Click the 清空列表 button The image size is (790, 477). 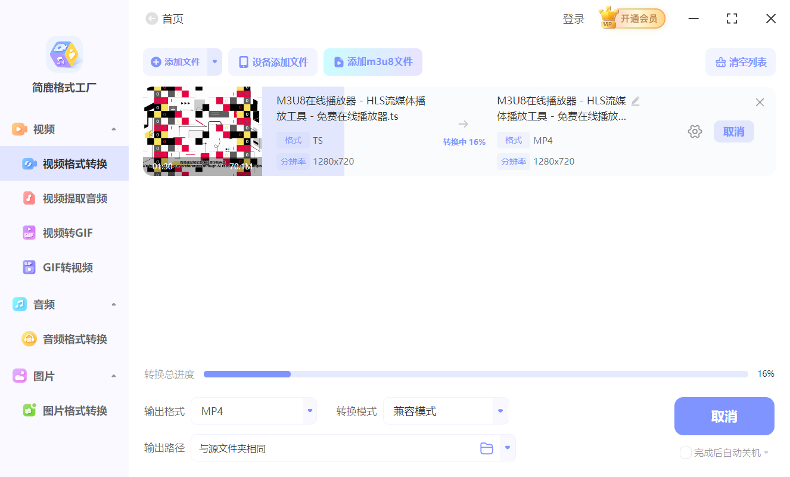[x=741, y=62]
